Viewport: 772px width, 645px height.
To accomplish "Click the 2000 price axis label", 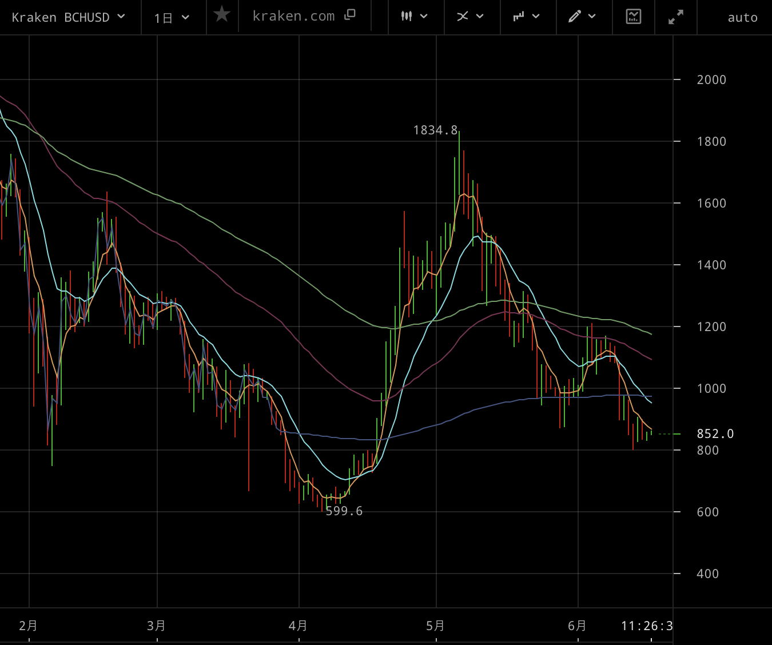I will pos(711,80).
